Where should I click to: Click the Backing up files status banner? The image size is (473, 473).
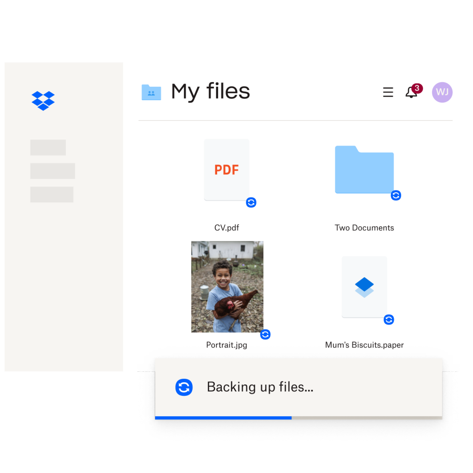(260, 387)
